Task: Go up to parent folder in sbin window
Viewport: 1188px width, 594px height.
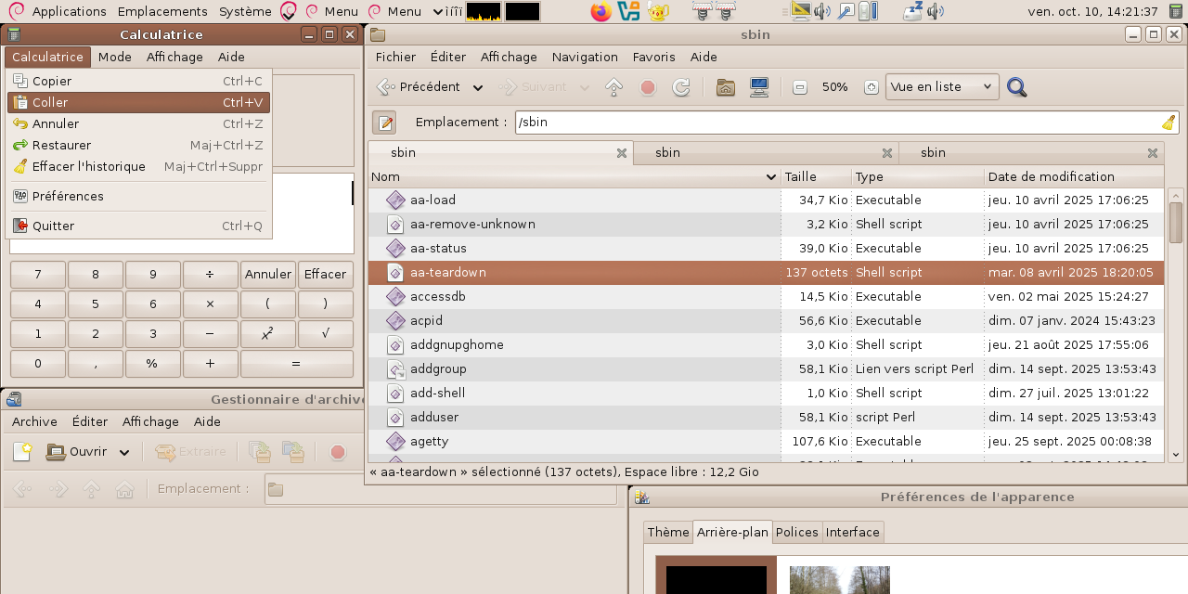Action: click(x=613, y=87)
